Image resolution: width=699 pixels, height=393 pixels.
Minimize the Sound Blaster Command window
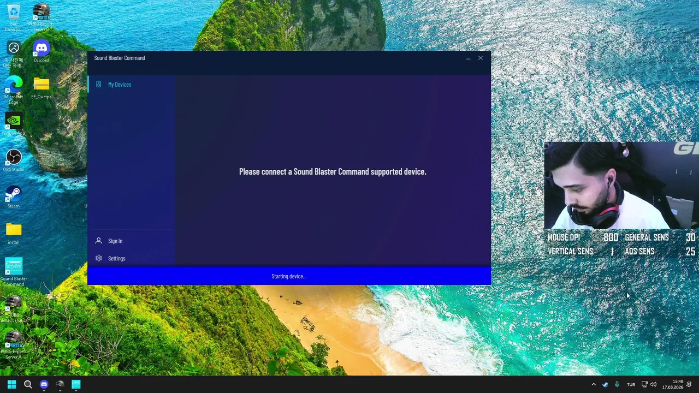pyautogui.click(x=468, y=58)
